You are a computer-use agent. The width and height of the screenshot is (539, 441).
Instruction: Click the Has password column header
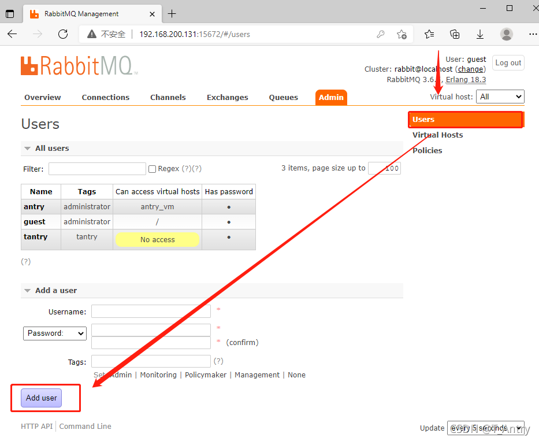[x=229, y=192]
